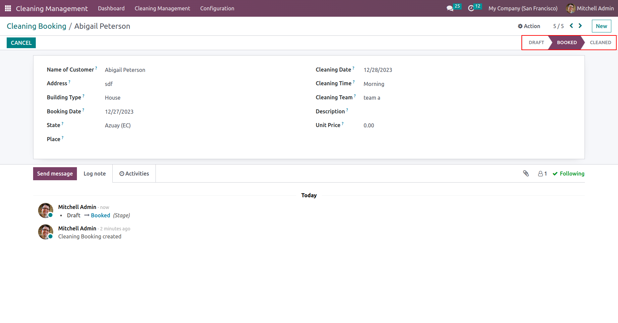Show help tooltip for Place field
The width and height of the screenshot is (618, 323).
(x=63, y=137)
